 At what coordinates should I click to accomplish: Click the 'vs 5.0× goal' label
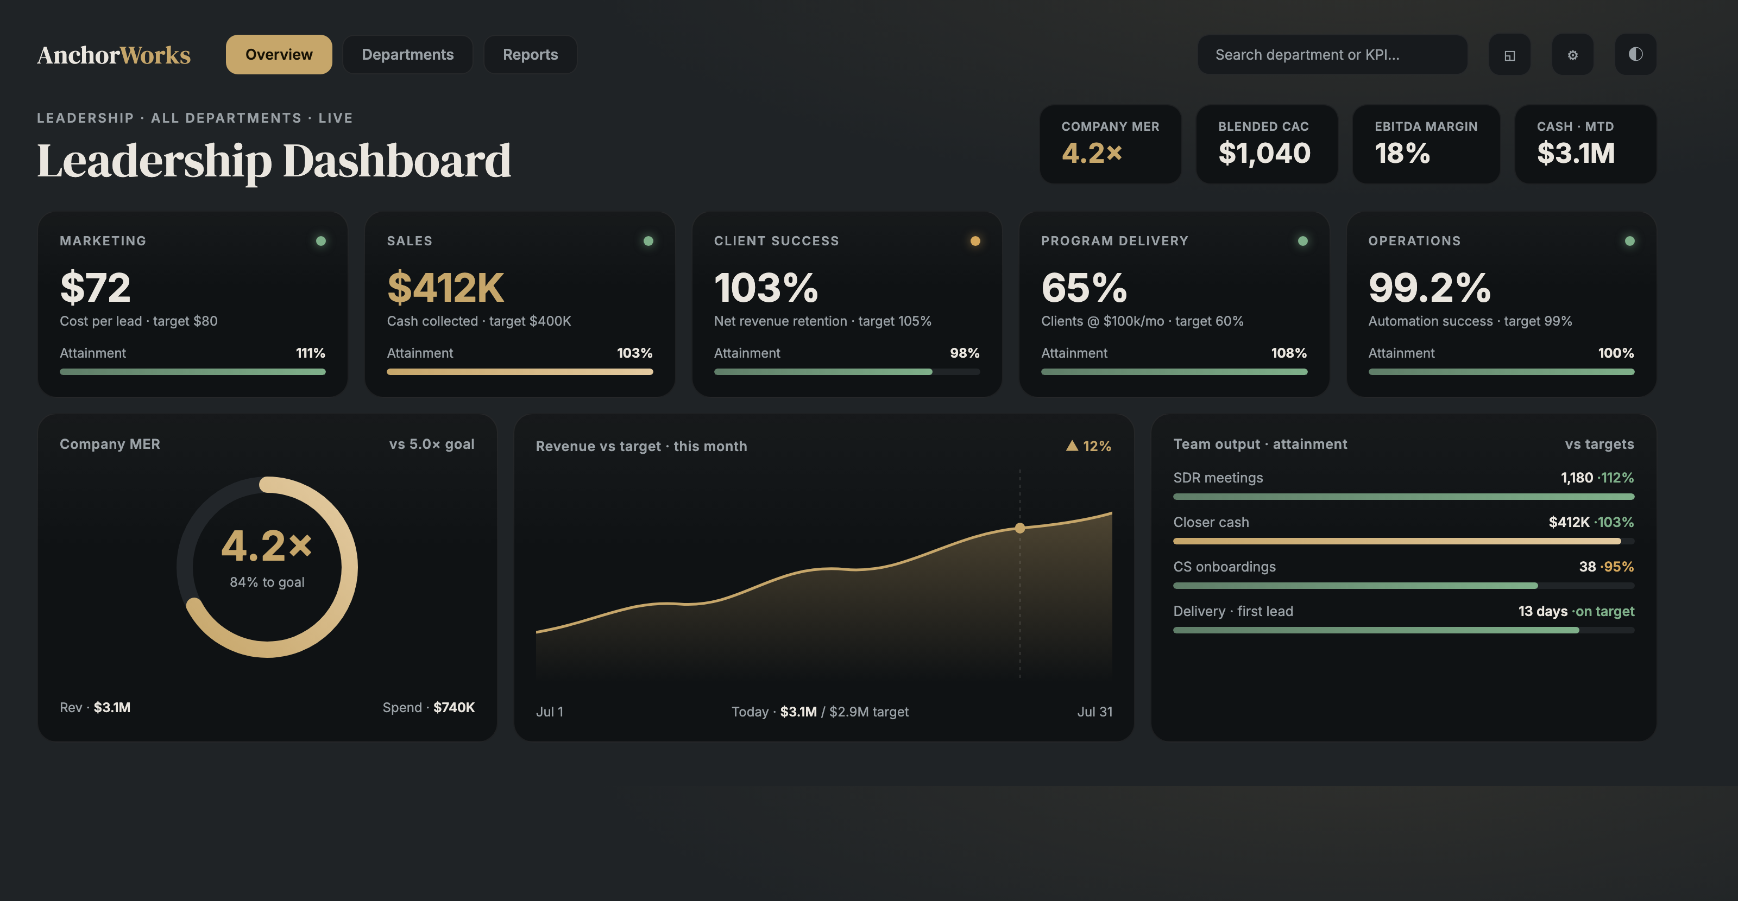coord(432,444)
